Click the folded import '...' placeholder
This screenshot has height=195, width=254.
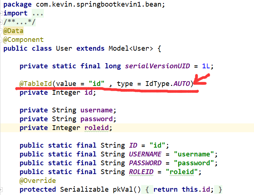pyautogui.click(x=38, y=13)
